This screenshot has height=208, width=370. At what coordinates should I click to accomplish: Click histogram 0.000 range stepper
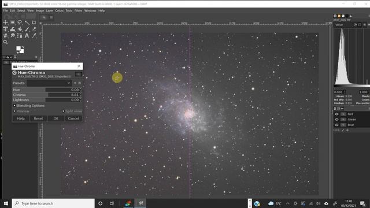(345, 92)
